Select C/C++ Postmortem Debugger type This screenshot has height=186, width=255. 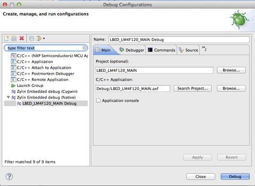(x=46, y=74)
